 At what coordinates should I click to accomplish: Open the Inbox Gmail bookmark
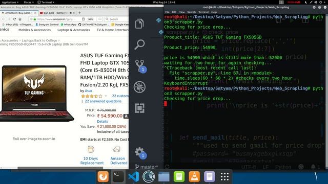(17, 25)
